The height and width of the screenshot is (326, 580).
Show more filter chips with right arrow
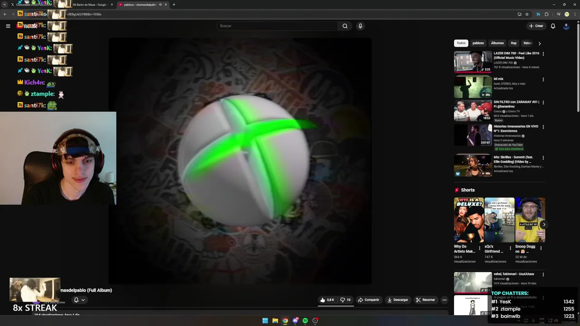(x=539, y=43)
